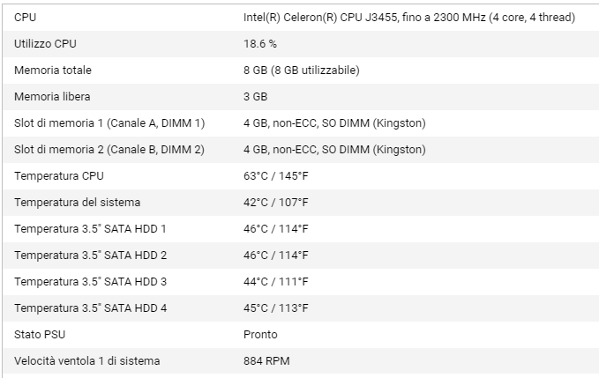The width and height of the screenshot is (599, 378).
Task: Select the 63°C / 145°F temperature value
Action: (275, 175)
